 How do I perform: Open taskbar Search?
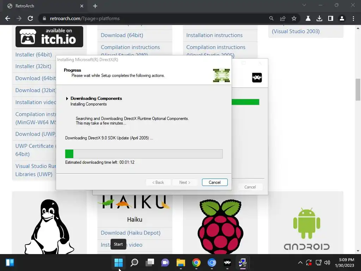134,263
